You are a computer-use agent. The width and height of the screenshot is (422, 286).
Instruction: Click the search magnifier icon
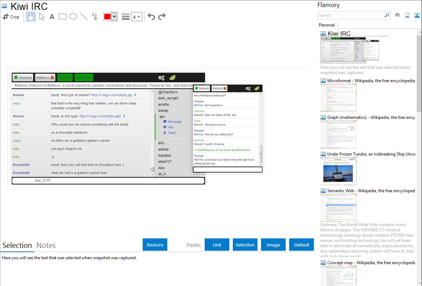pyautogui.click(x=387, y=15)
